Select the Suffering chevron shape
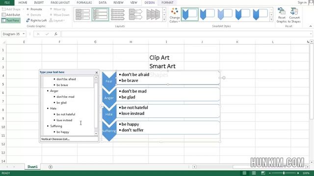This screenshot has width=314, height=176. pyautogui.click(x=109, y=131)
